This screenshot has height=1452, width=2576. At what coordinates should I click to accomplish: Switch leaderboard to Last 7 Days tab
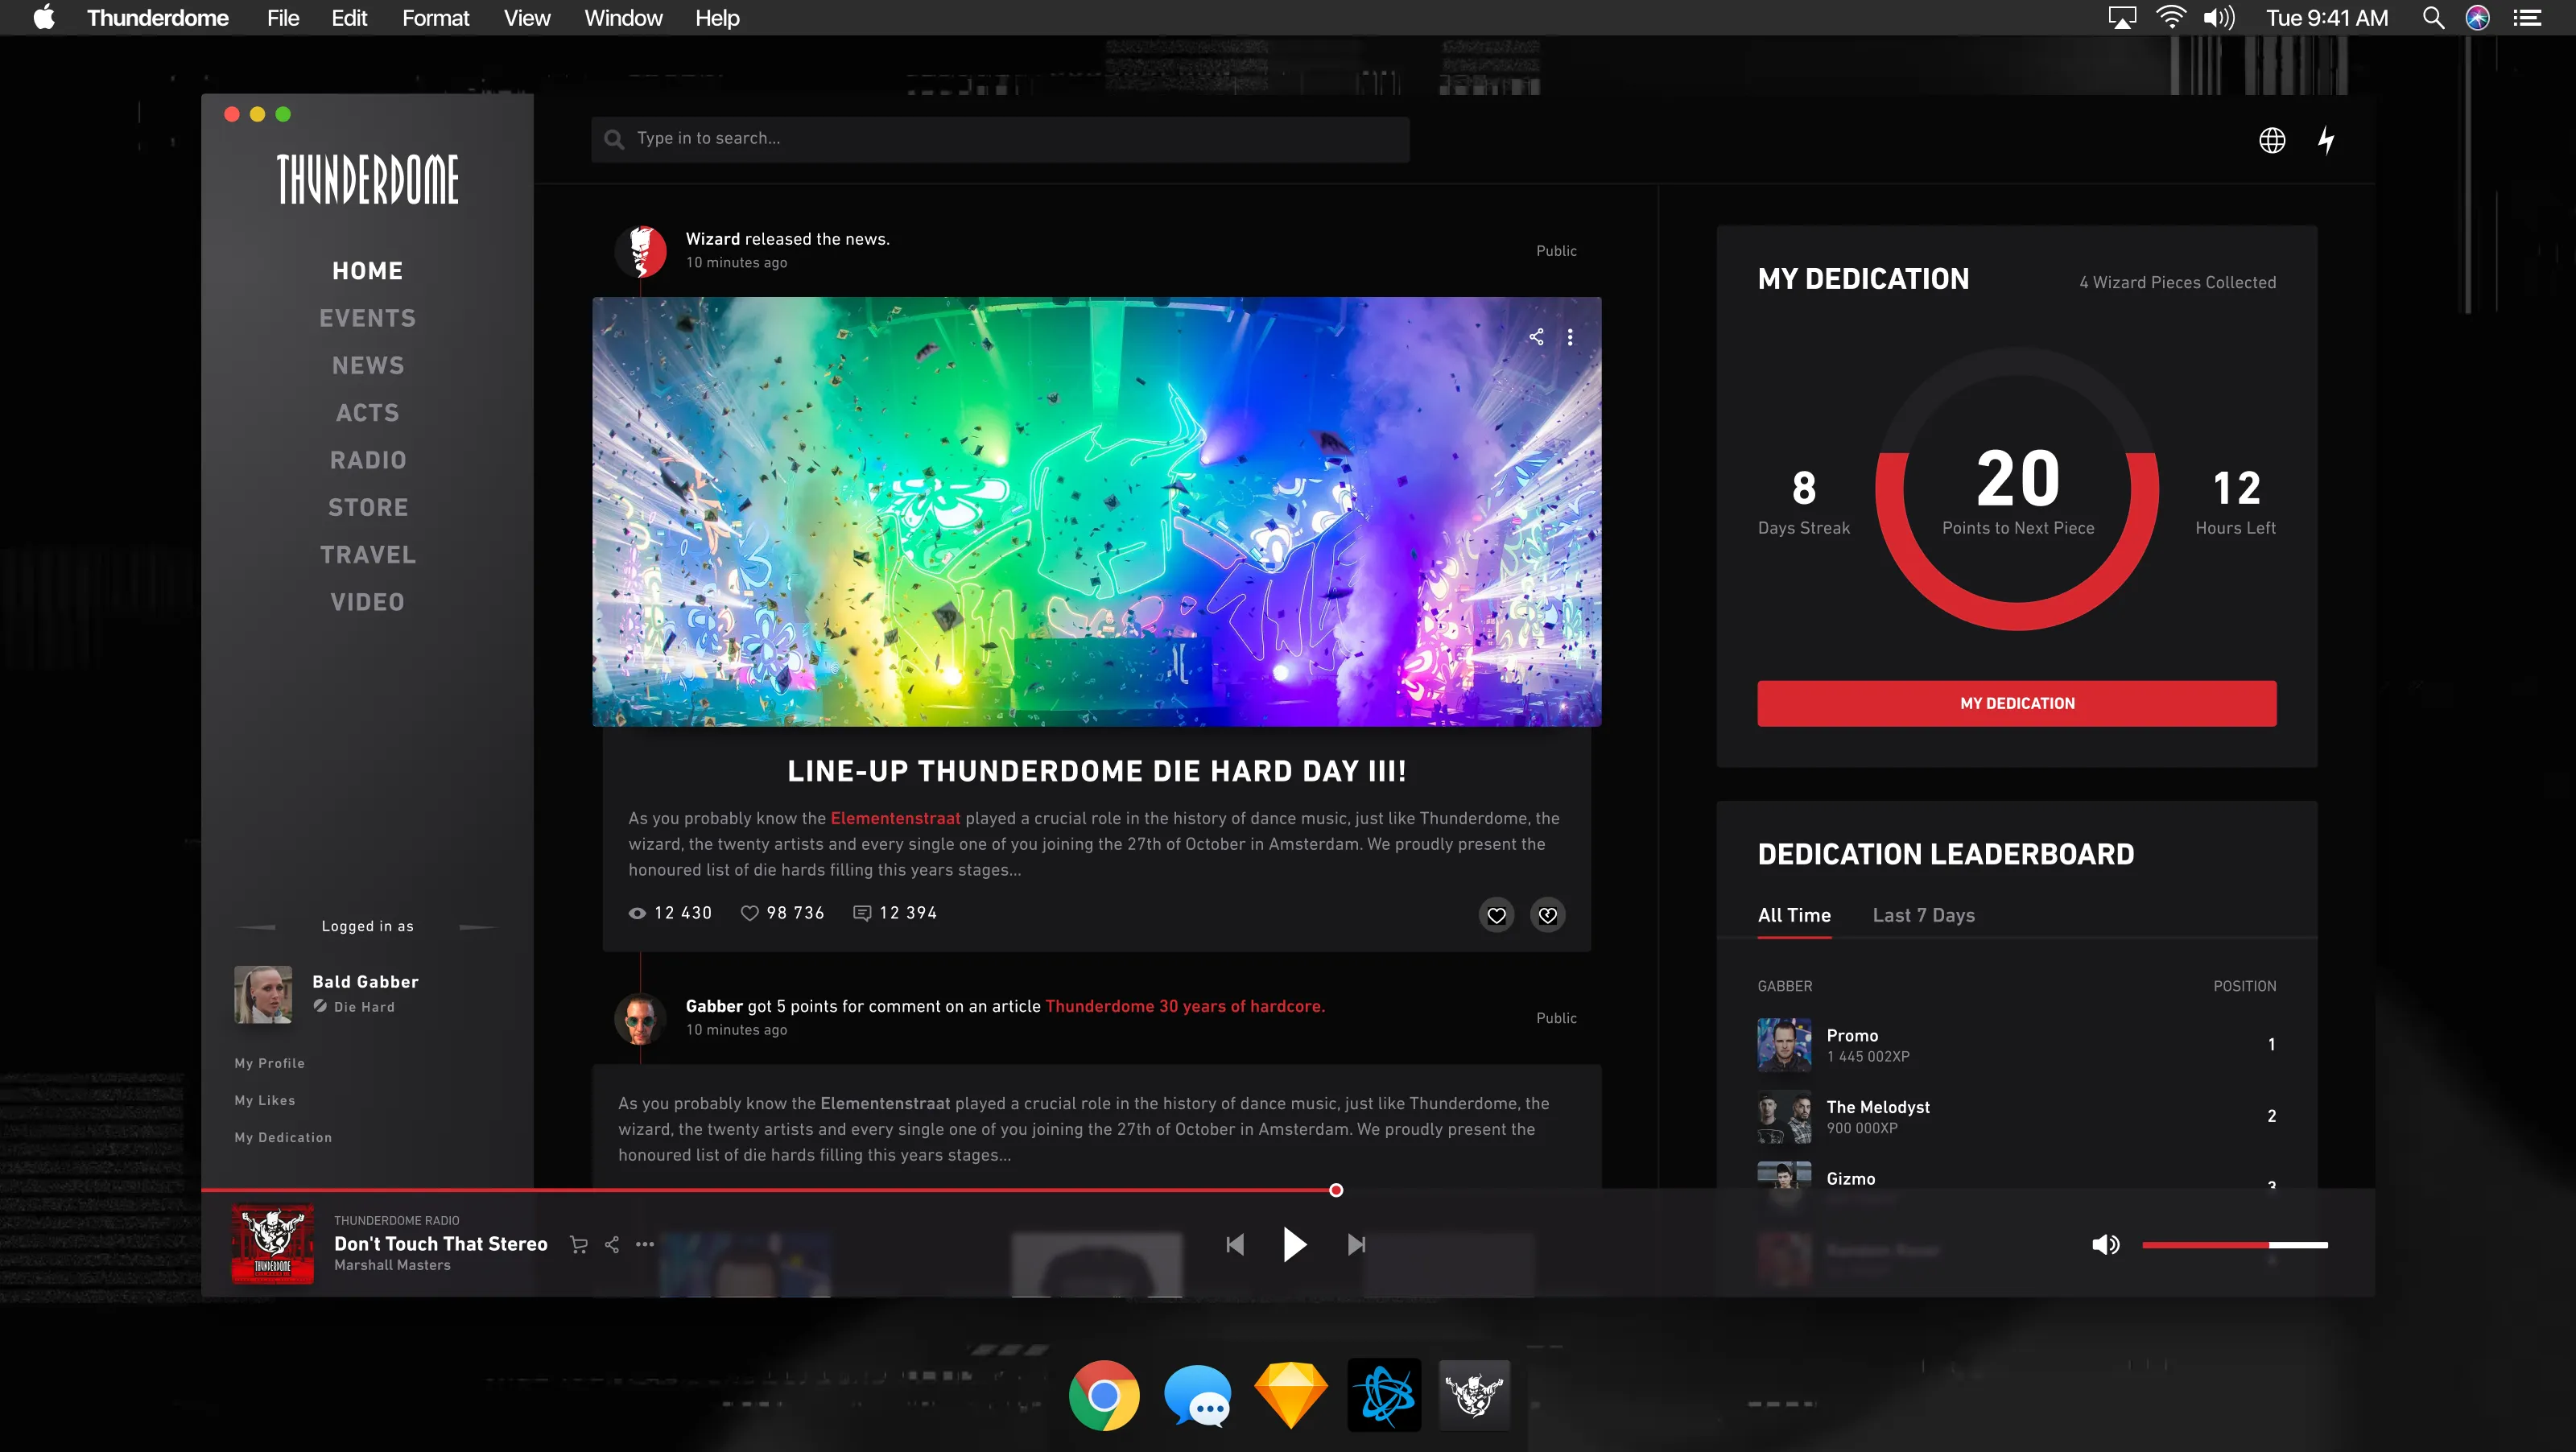[x=1923, y=915]
